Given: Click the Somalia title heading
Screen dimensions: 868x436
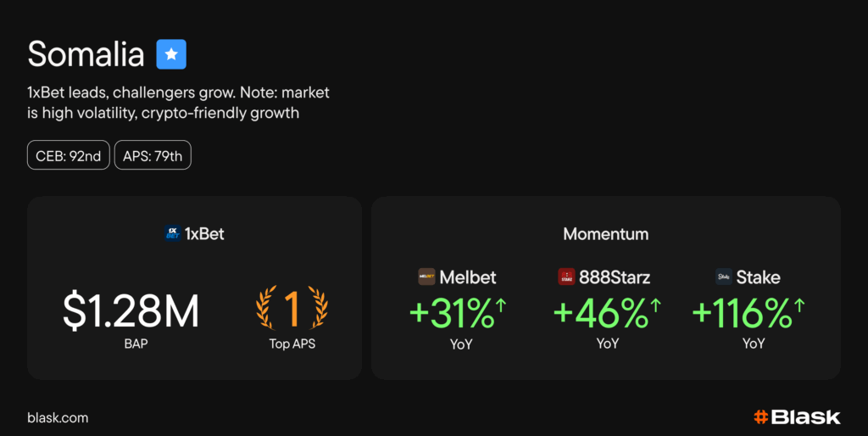Looking at the screenshot, I should [x=86, y=54].
